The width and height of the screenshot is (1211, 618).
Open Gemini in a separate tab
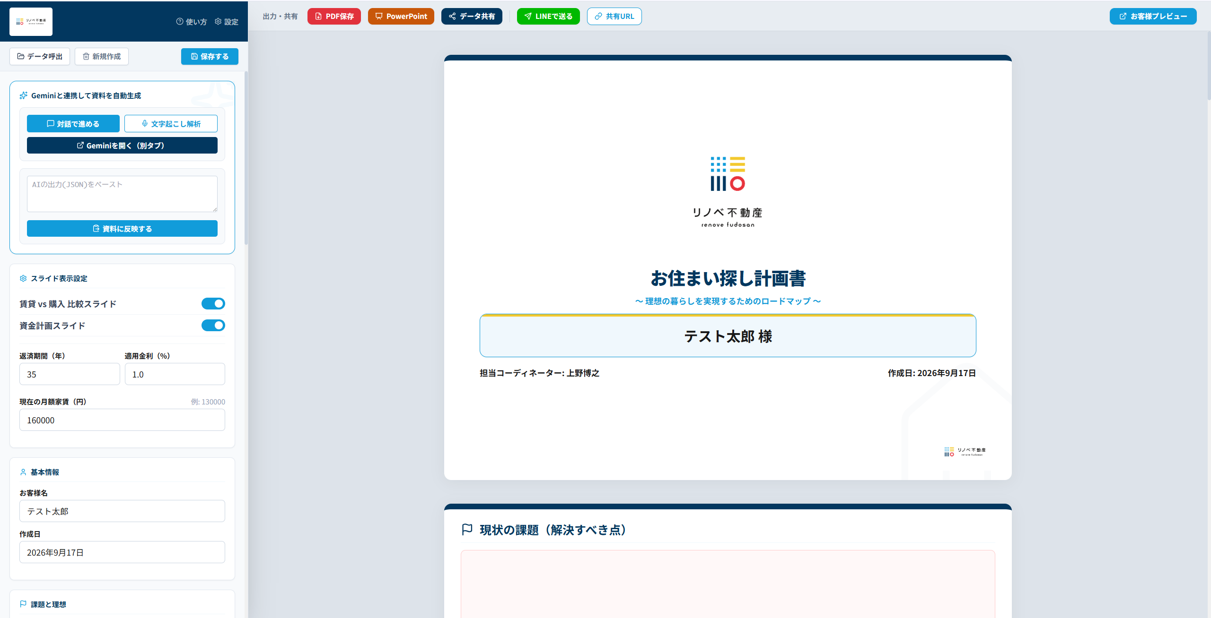[122, 146]
